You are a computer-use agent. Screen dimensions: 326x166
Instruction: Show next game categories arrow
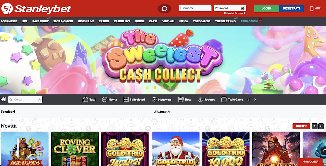click(x=255, y=100)
